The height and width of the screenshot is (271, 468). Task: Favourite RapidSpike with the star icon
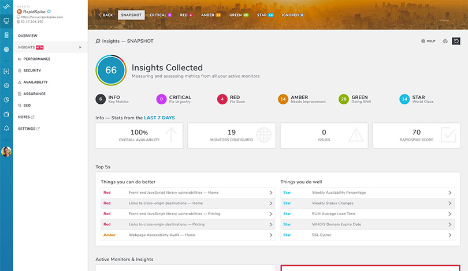[x=49, y=12]
